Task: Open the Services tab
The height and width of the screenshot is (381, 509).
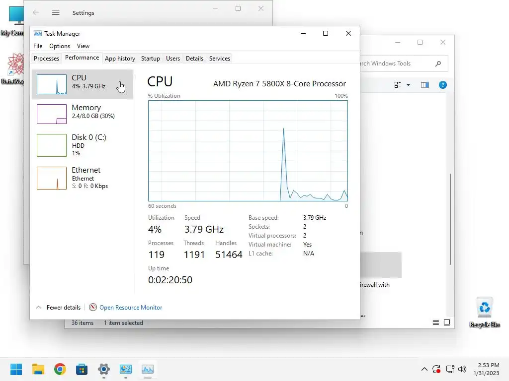Action: tap(219, 59)
